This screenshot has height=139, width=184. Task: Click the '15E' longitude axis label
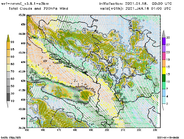coord(27,130)
